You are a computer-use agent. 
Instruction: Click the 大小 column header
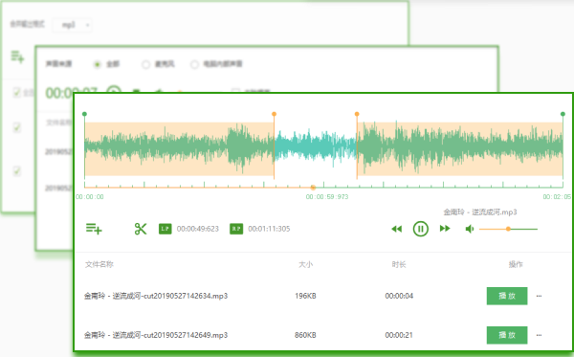tap(306, 264)
